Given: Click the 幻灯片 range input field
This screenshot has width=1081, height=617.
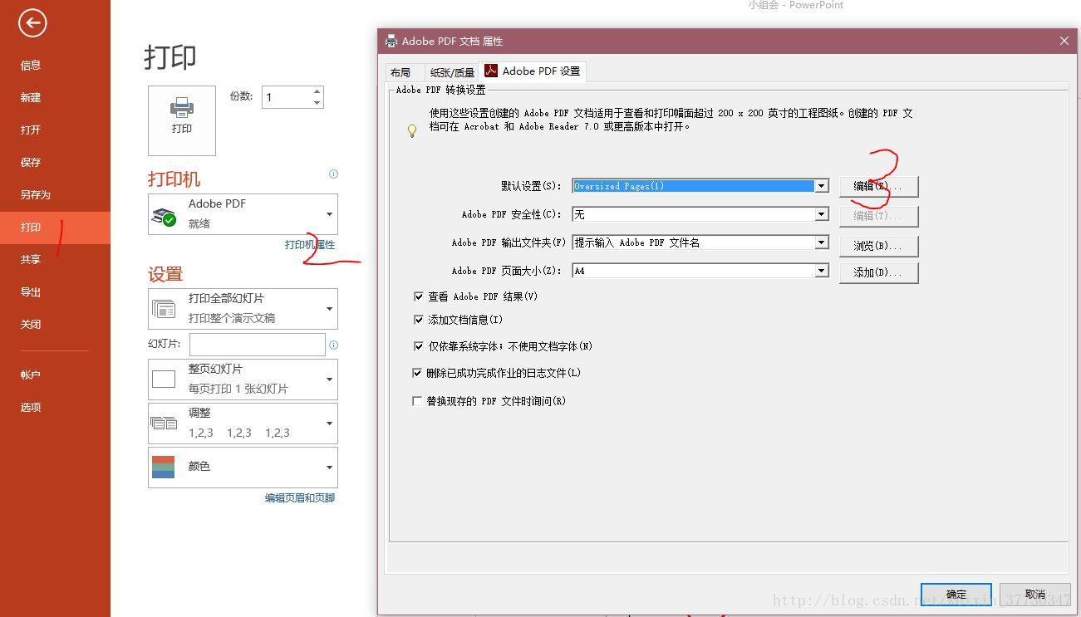Looking at the screenshot, I should (258, 345).
